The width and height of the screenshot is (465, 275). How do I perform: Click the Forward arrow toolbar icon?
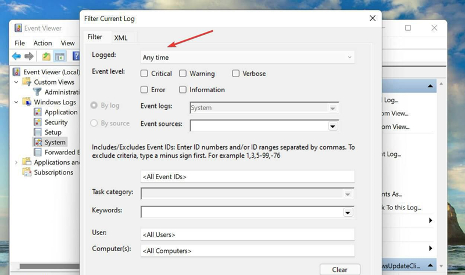(28, 56)
